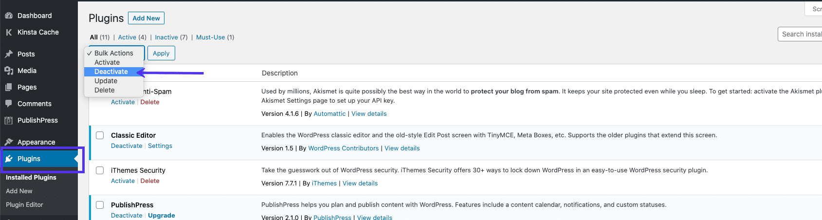Click the search installed plugins field
Image resolution: width=822 pixels, height=220 pixels.
click(x=800, y=34)
